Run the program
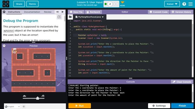195x109 pixels. (80, 106)
